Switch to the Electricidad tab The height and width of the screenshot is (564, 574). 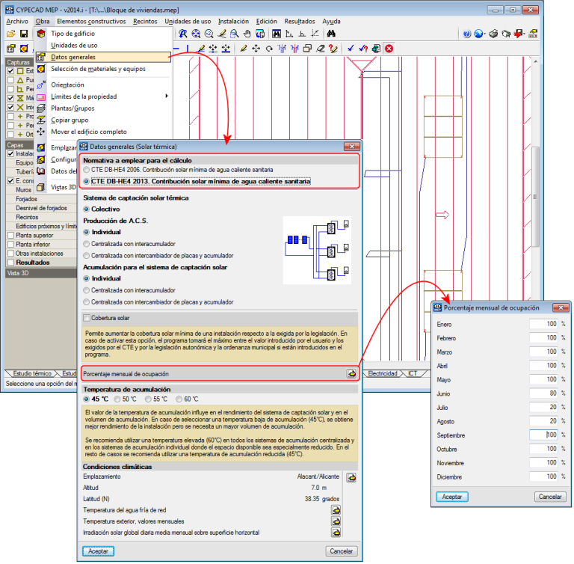click(x=383, y=373)
